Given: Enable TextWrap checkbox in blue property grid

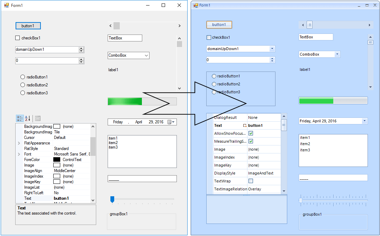Looking at the screenshot, I should pyautogui.click(x=251, y=181).
